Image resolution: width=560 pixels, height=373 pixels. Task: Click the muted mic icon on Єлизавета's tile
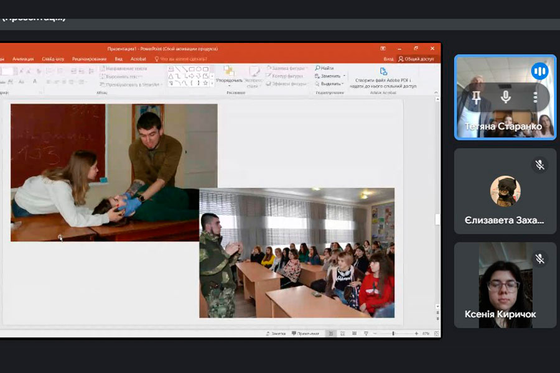tap(539, 165)
